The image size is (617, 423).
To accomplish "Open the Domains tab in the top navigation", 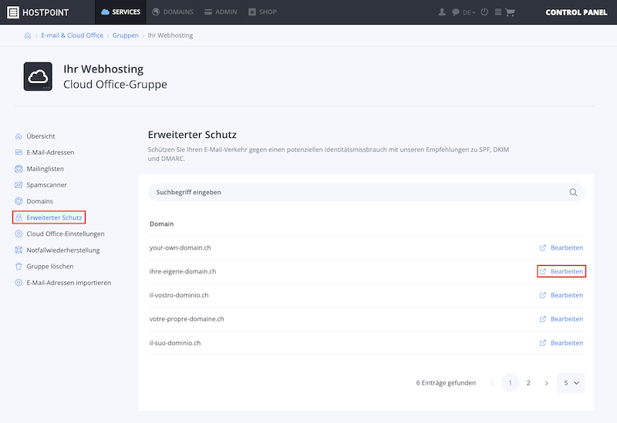I will 173,12.
